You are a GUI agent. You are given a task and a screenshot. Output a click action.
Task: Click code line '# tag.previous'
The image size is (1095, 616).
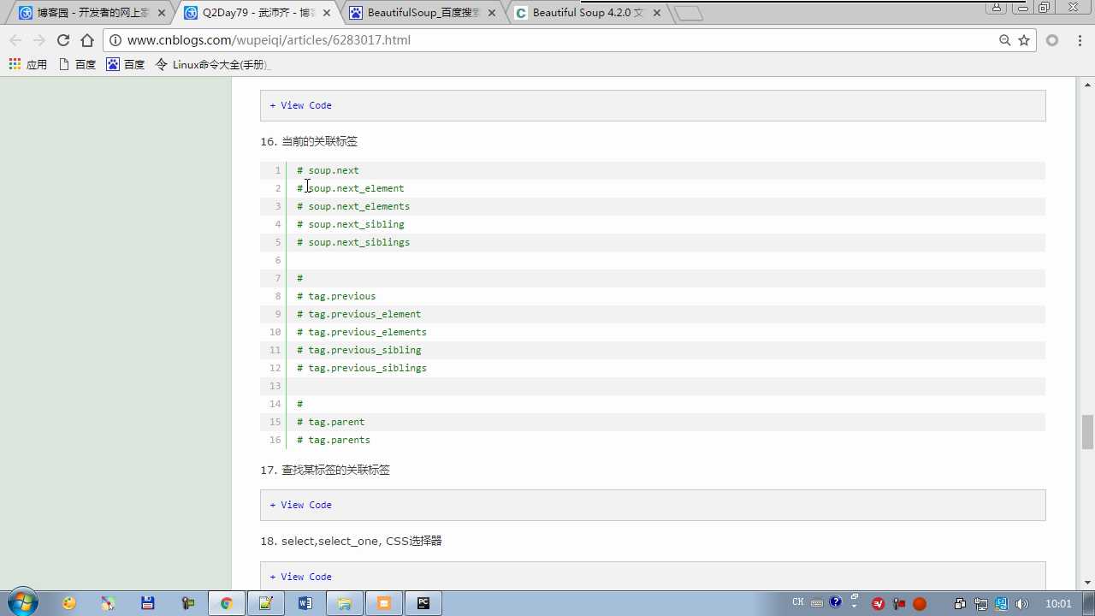(x=336, y=296)
